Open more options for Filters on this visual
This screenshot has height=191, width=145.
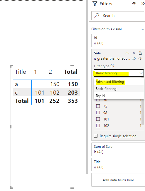(x=142, y=29)
